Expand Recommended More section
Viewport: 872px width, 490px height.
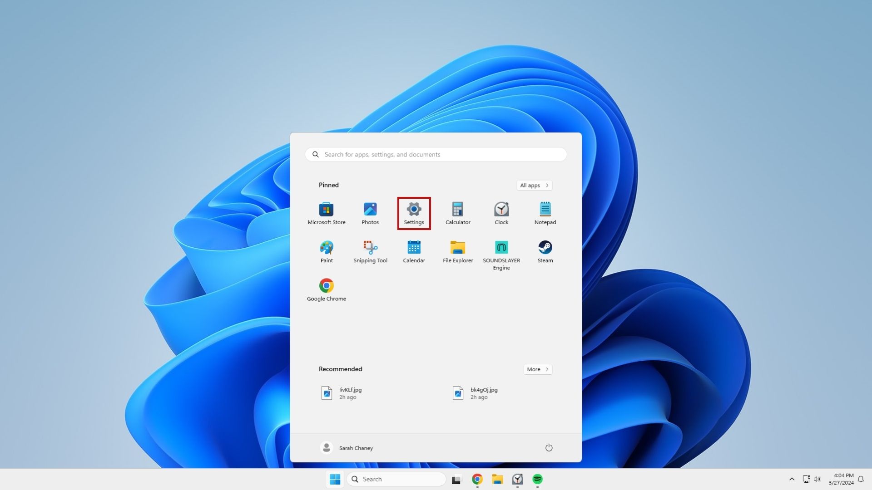click(x=537, y=368)
